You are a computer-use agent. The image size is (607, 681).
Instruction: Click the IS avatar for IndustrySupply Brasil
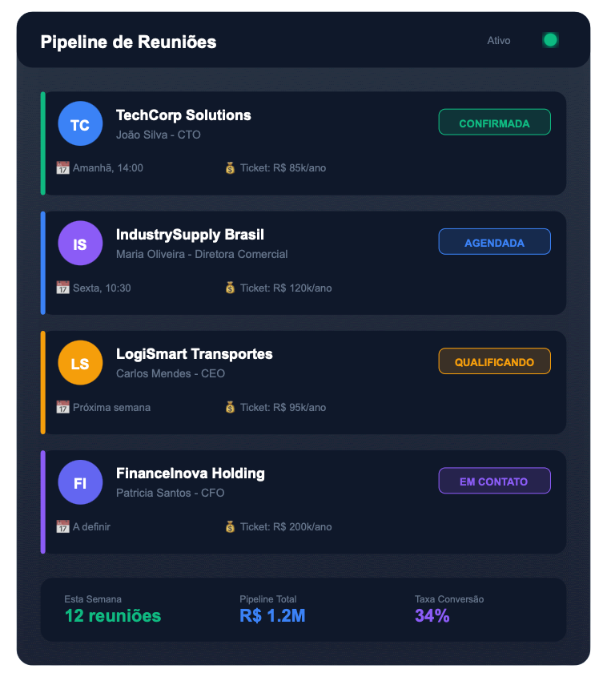pyautogui.click(x=80, y=244)
